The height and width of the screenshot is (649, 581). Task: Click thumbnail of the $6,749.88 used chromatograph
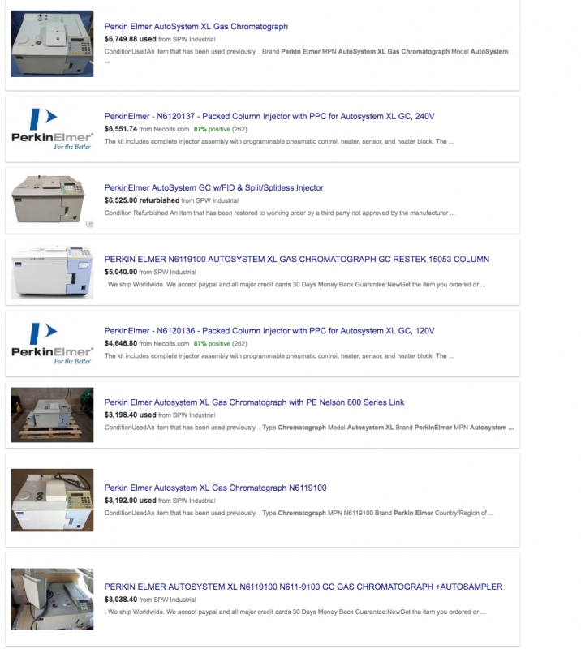click(52, 44)
